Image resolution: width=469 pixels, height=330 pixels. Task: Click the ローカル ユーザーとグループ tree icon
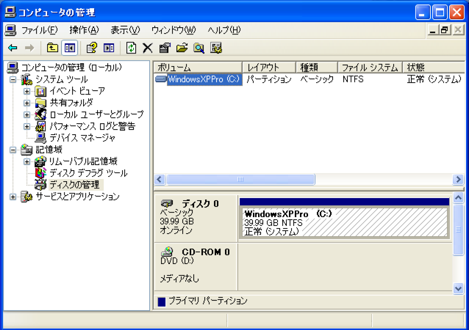coord(40,114)
